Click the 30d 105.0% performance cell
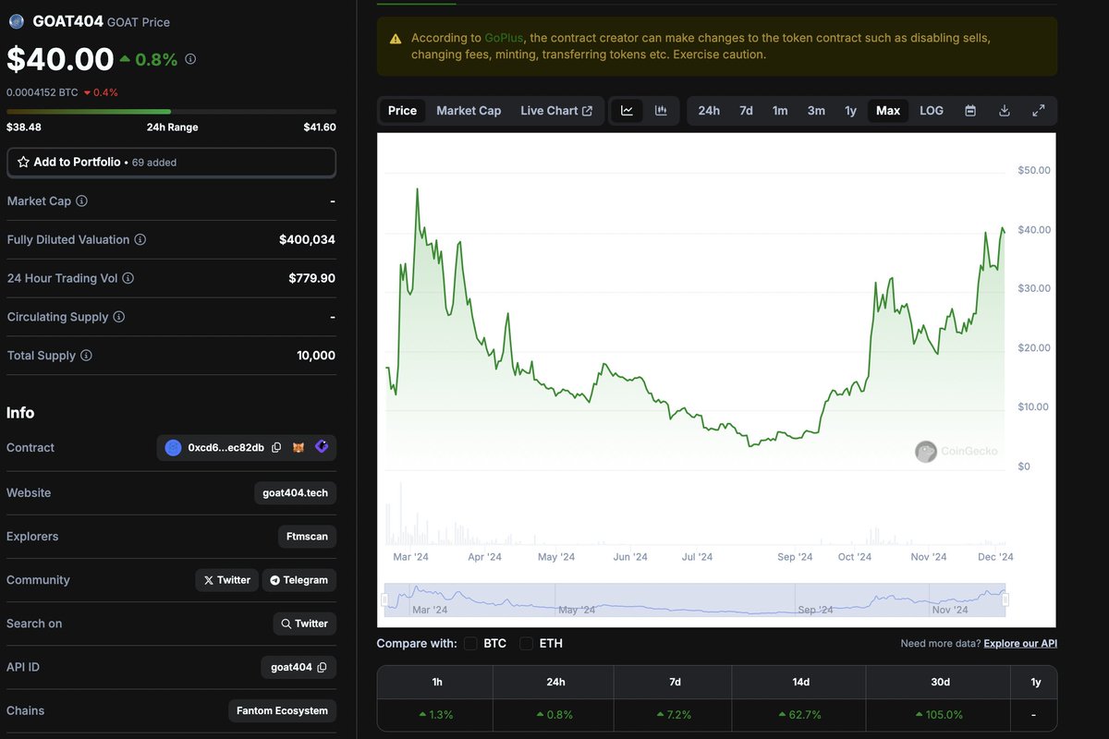1109x739 pixels. 940,715
